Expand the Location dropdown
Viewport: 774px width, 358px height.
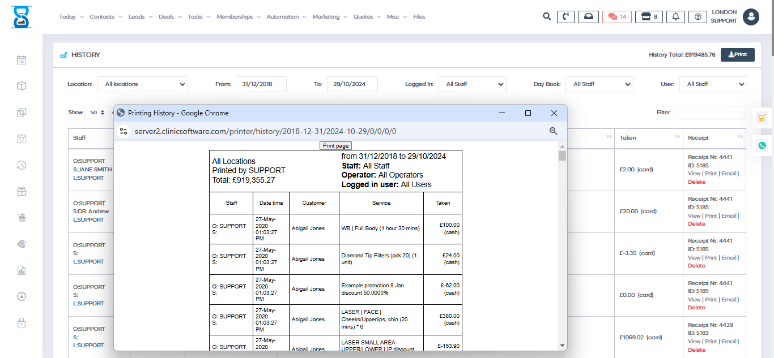pyautogui.click(x=143, y=84)
